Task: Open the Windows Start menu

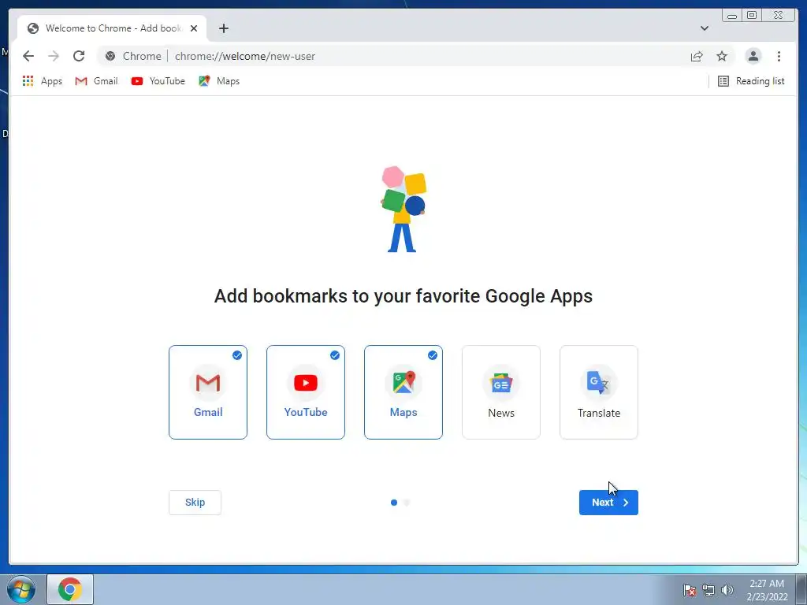Action: [21, 589]
